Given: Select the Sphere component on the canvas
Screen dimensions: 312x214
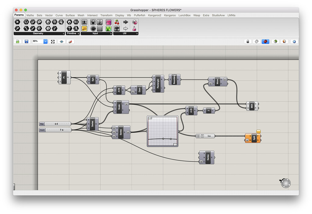Looking at the screenshot, I should click(93, 79).
